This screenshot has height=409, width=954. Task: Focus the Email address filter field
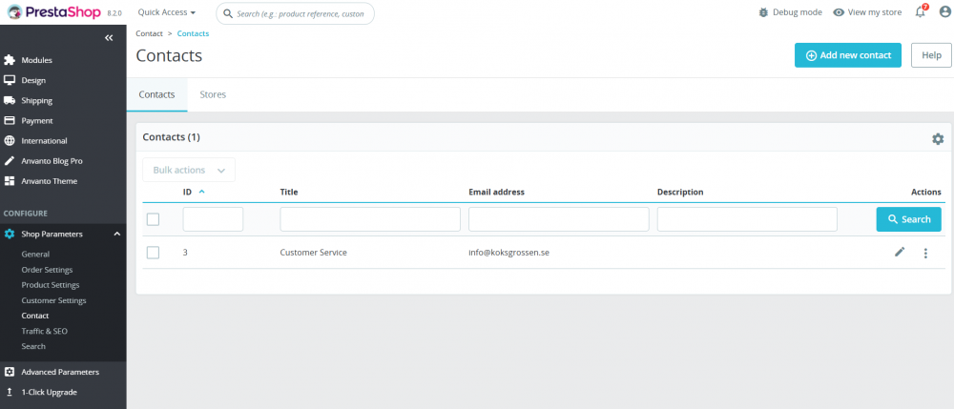click(x=558, y=219)
